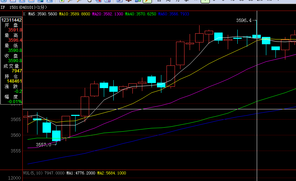Click the 3596.4 high price marker
Image resolution: width=296 pixels, height=181 pixels.
point(244,20)
